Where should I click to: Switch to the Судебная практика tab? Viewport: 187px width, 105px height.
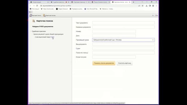coord(60,2)
